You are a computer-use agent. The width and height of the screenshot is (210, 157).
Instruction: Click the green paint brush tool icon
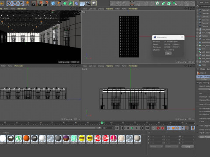[175, 3]
